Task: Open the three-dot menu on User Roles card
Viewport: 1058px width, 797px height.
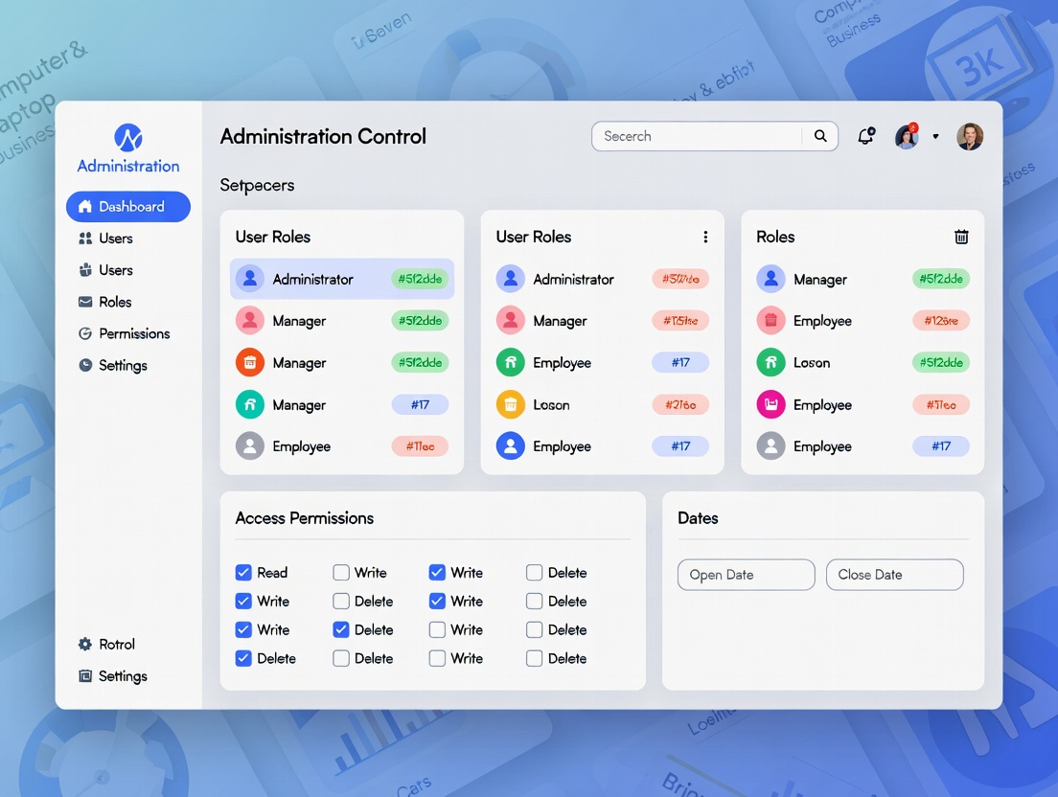Action: [705, 237]
